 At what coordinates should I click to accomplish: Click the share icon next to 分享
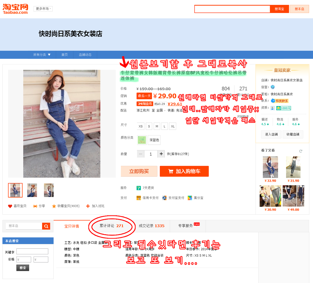[x=35, y=206]
